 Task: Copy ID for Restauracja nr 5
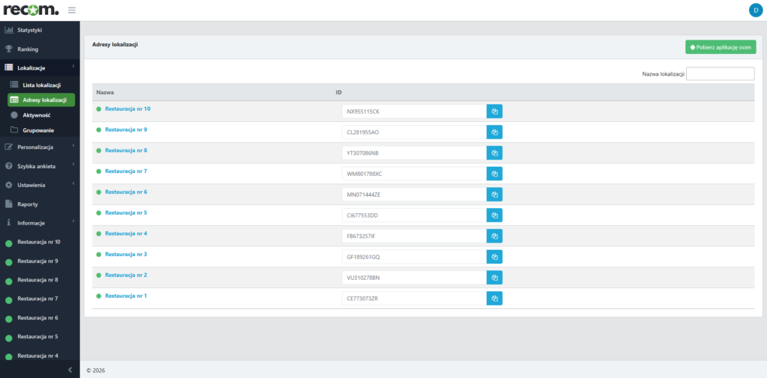[494, 216]
